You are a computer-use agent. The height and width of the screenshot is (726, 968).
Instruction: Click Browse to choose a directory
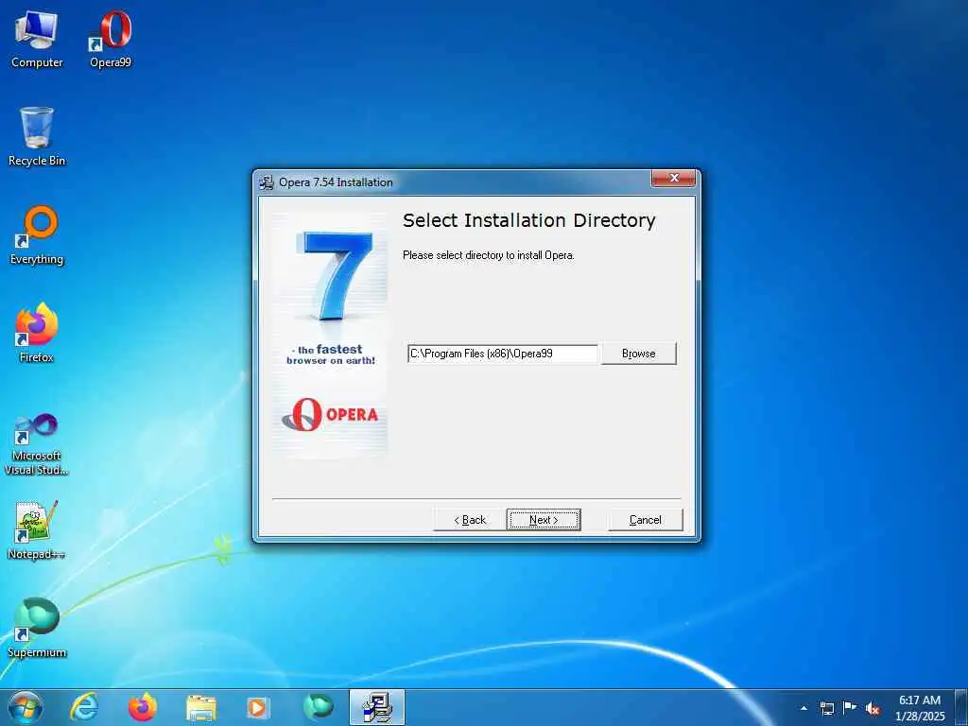point(638,354)
